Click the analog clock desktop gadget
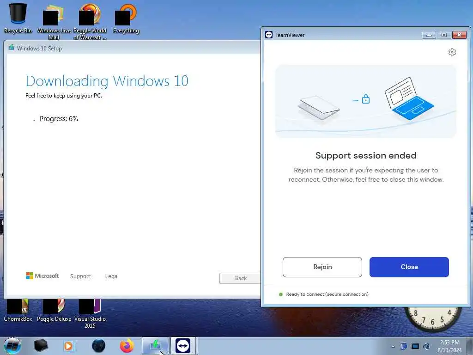Viewport: 473px width, 355px height. coord(432,319)
